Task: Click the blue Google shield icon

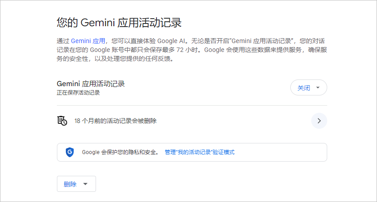Action: click(x=69, y=152)
